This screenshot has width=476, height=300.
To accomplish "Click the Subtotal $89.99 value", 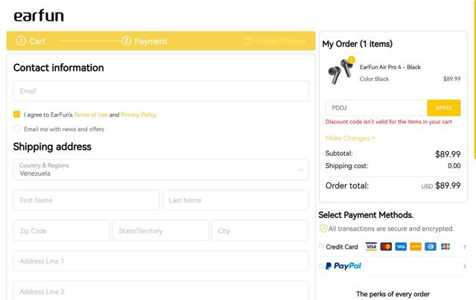I will (448, 154).
